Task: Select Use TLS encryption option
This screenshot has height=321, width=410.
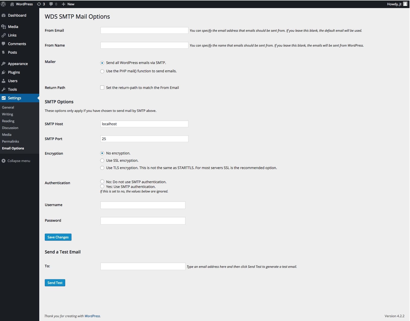Action: (x=102, y=168)
